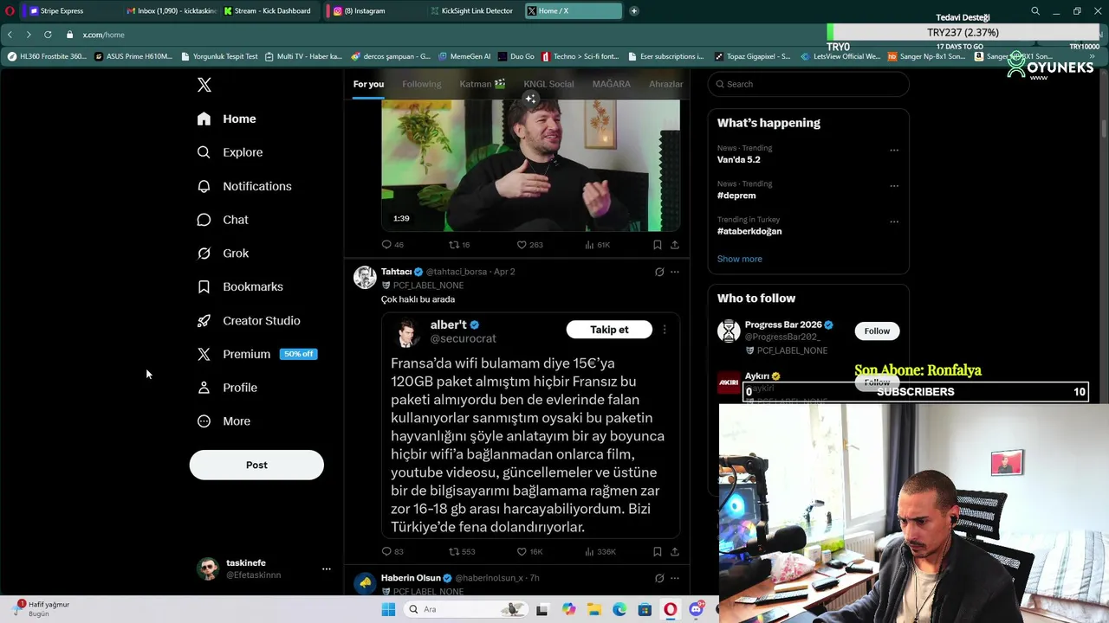The width and height of the screenshot is (1109, 623).
Task: Share the video post with 263 likes
Action: pos(674,245)
